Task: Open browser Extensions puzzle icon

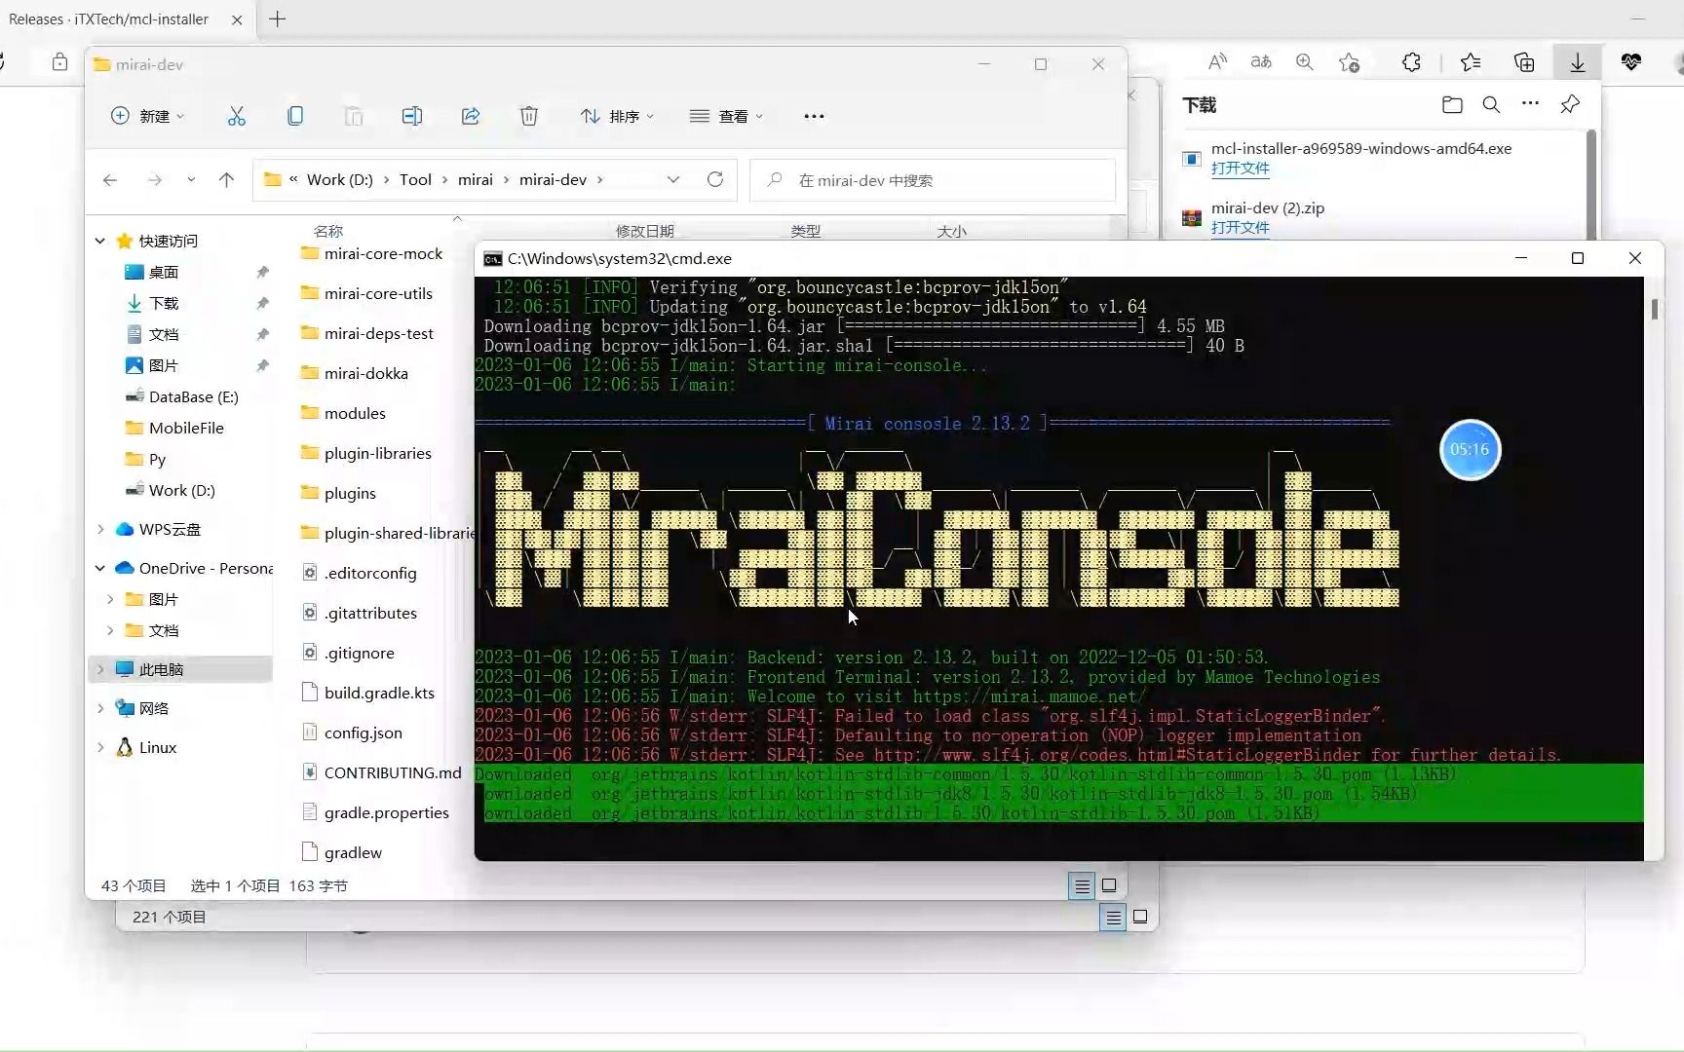Action: coord(1411,62)
